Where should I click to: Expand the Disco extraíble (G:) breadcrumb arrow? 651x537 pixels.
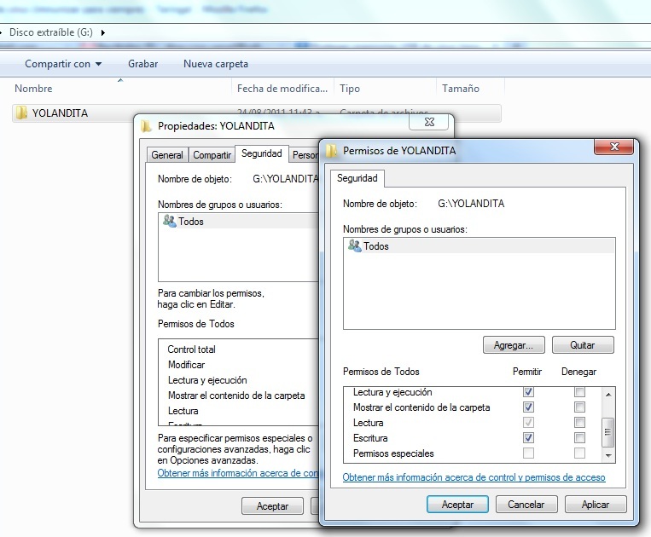pos(103,32)
